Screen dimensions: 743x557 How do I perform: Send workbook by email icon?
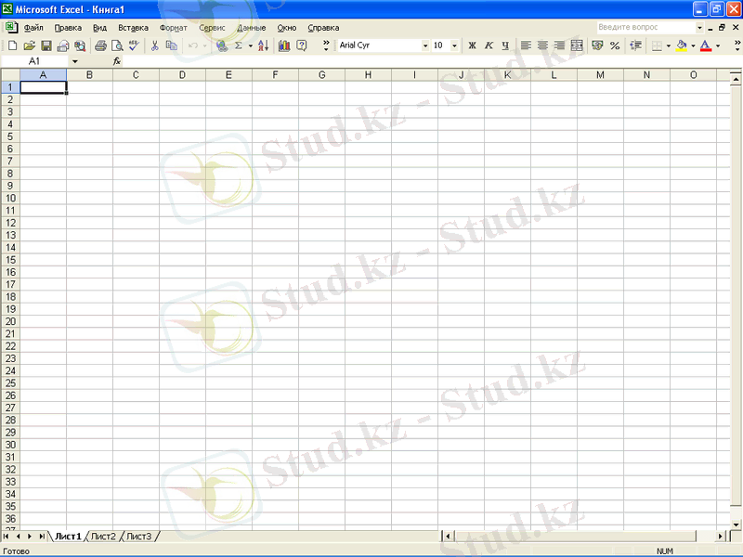coord(63,45)
